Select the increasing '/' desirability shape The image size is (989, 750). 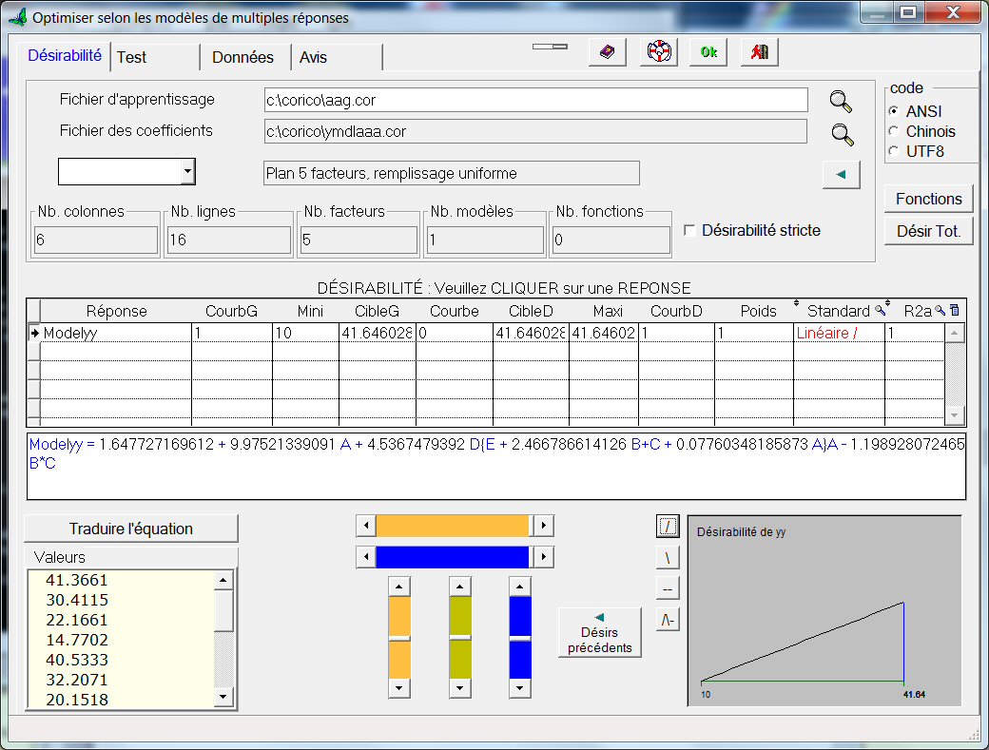pos(668,526)
